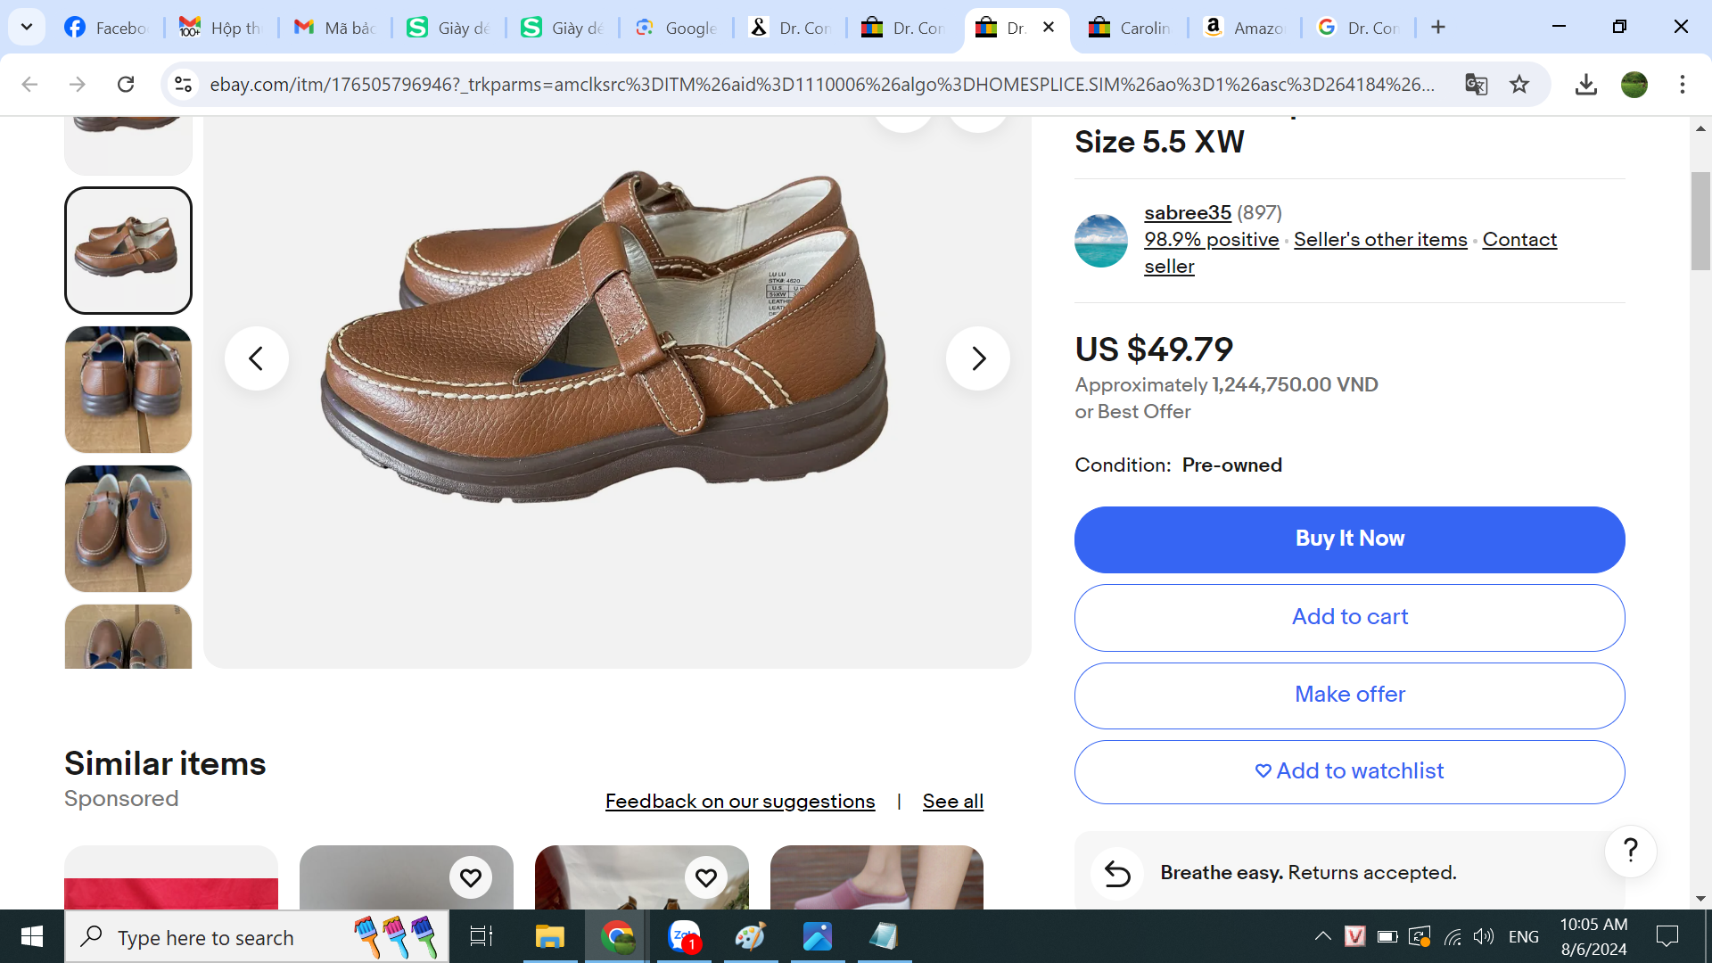Open Chrome three-dot menu
Viewport: 1712px width, 963px height.
click(x=1682, y=85)
